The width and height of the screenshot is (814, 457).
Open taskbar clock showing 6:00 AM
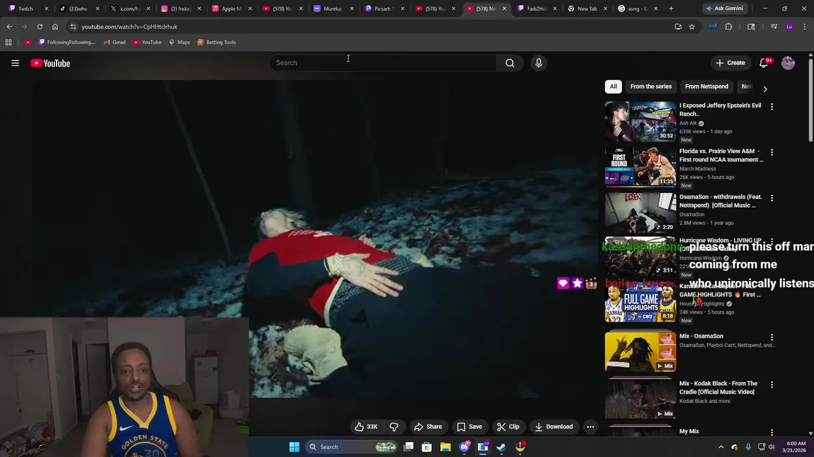tap(796, 447)
